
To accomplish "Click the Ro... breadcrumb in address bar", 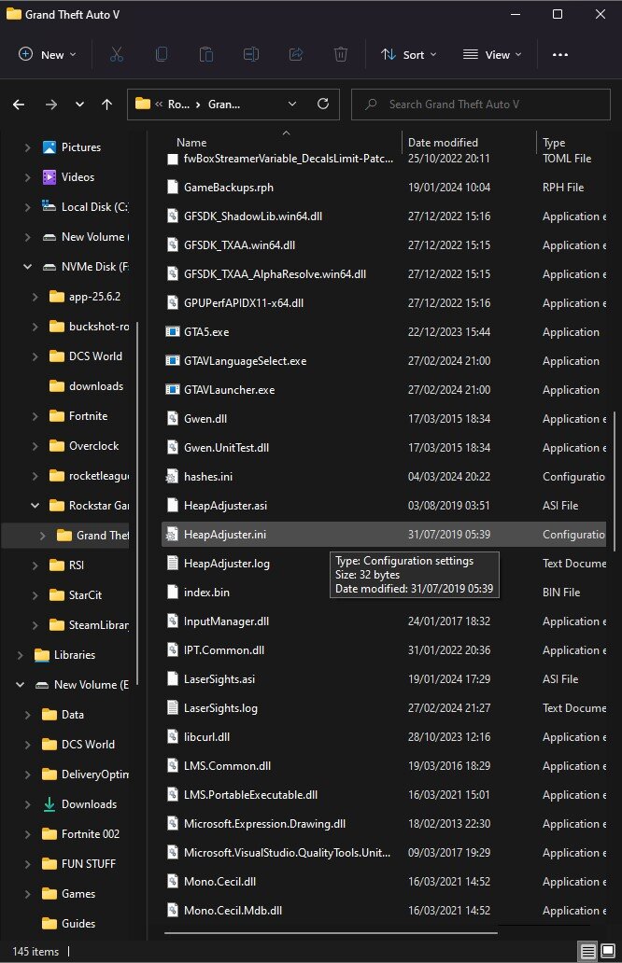I will [178, 105].
